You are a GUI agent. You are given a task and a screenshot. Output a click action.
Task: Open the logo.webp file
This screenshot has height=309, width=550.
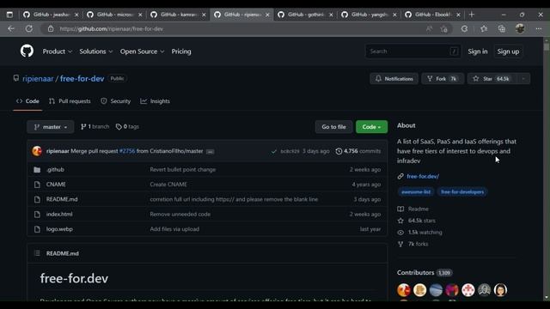(59, 229)
